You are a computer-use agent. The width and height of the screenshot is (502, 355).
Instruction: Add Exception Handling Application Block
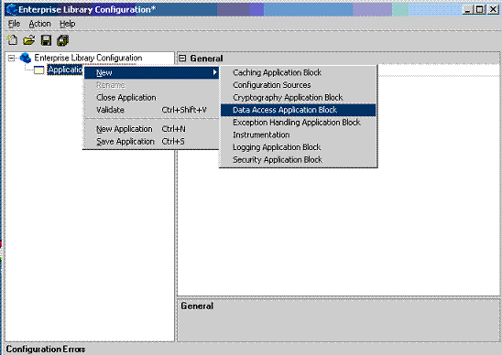[298, 123]
